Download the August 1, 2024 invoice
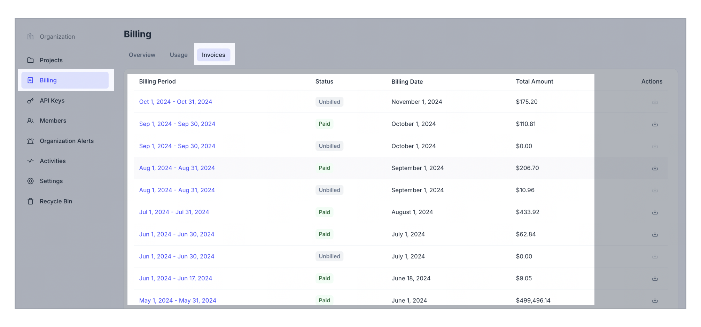 tap(655, 212)
